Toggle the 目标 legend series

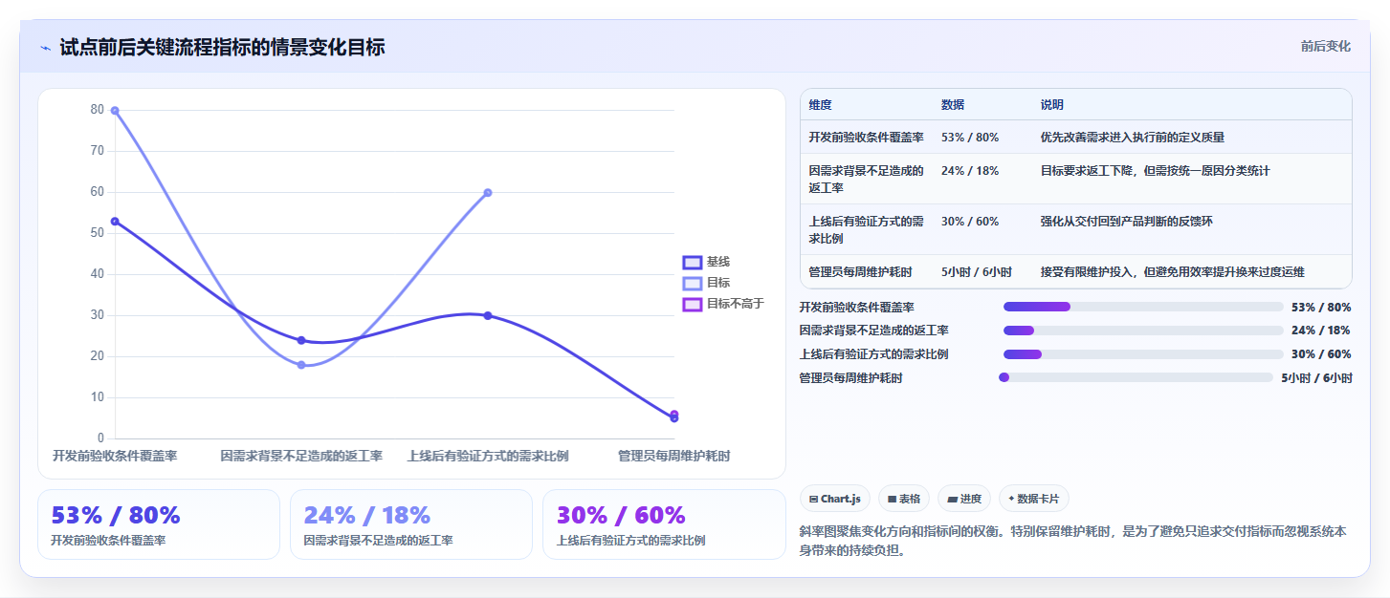pos(707,283)
